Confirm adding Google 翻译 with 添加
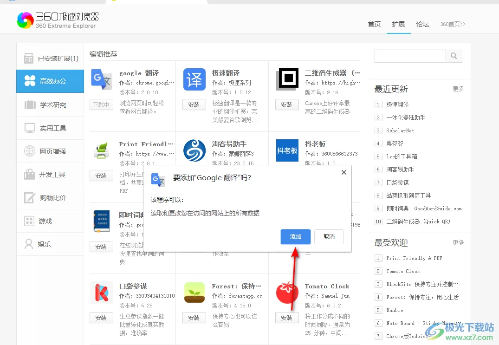The image size is (499, 345). point(295,237)
